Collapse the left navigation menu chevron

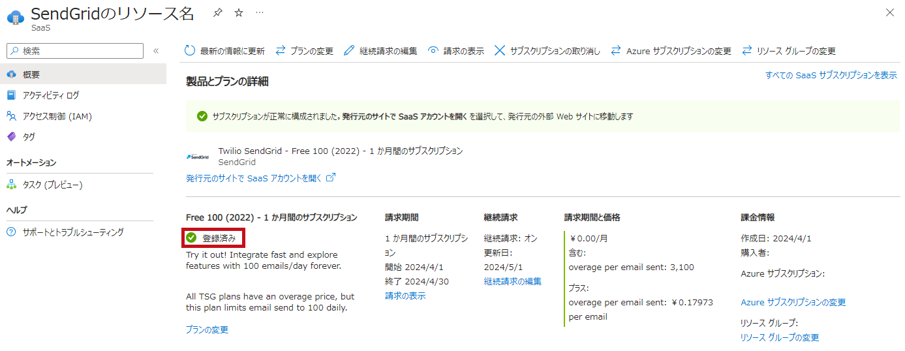pos(156,51)
